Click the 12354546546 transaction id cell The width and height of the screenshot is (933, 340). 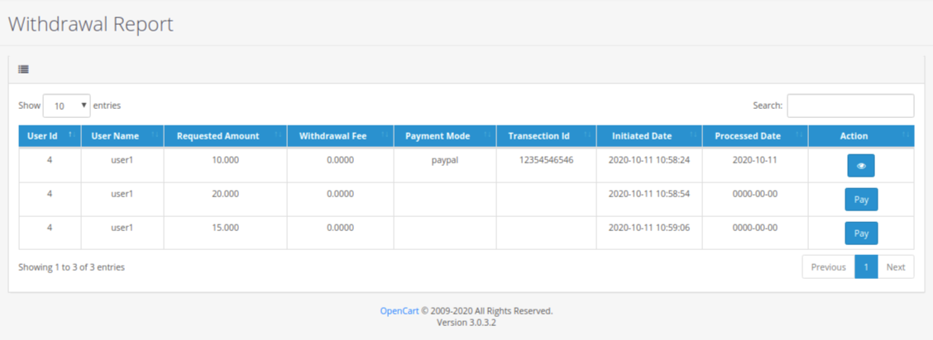tap(546, 160)
